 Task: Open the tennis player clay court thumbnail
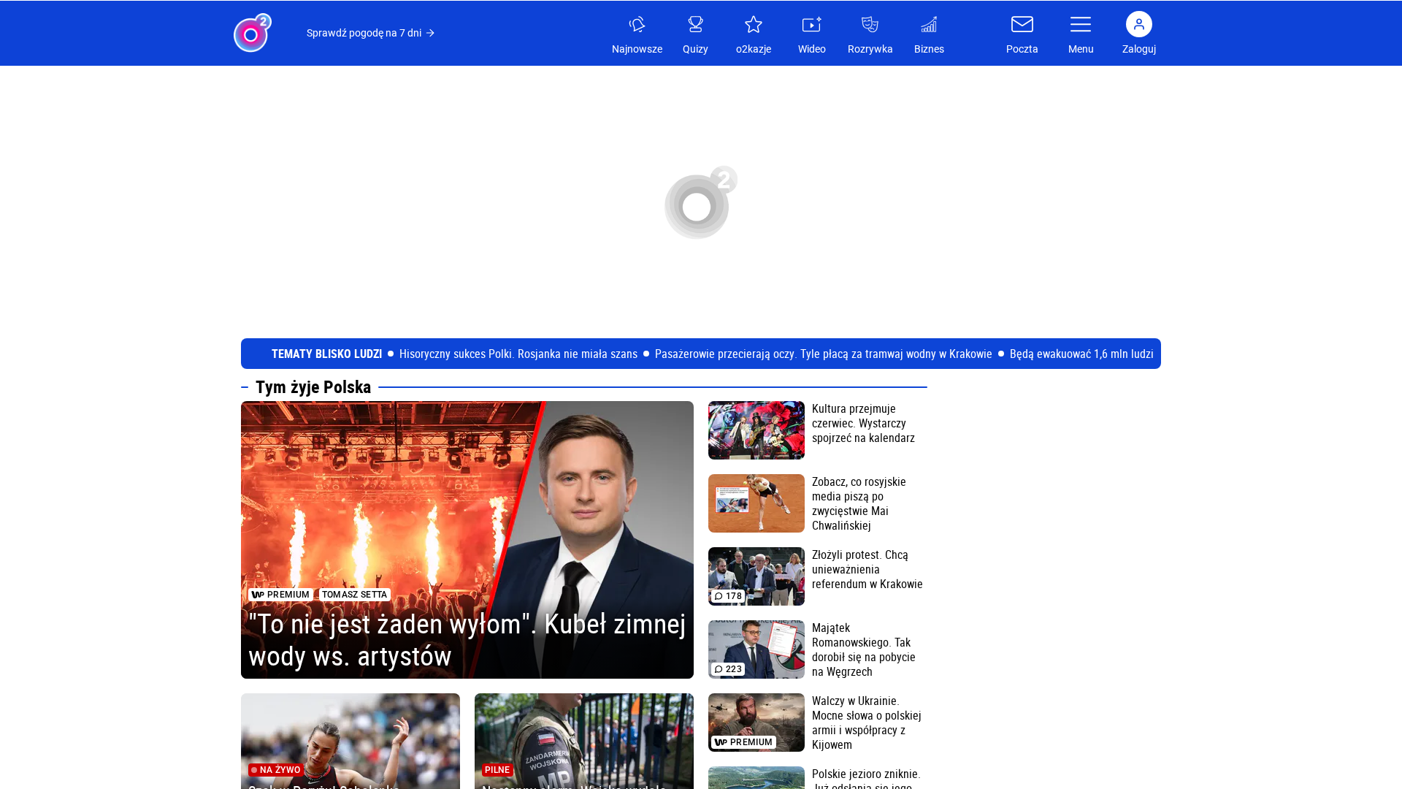pos(756,503)
